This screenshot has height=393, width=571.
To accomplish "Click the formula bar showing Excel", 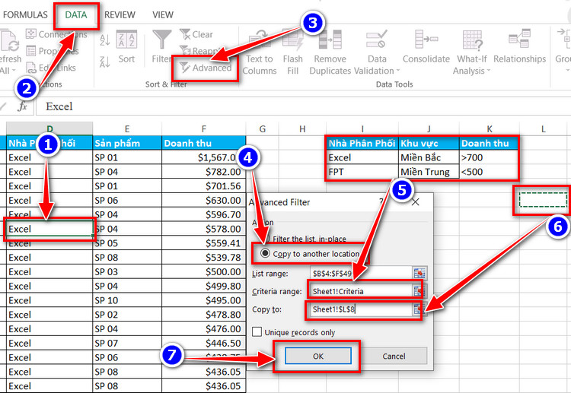I will click(302, 106).
